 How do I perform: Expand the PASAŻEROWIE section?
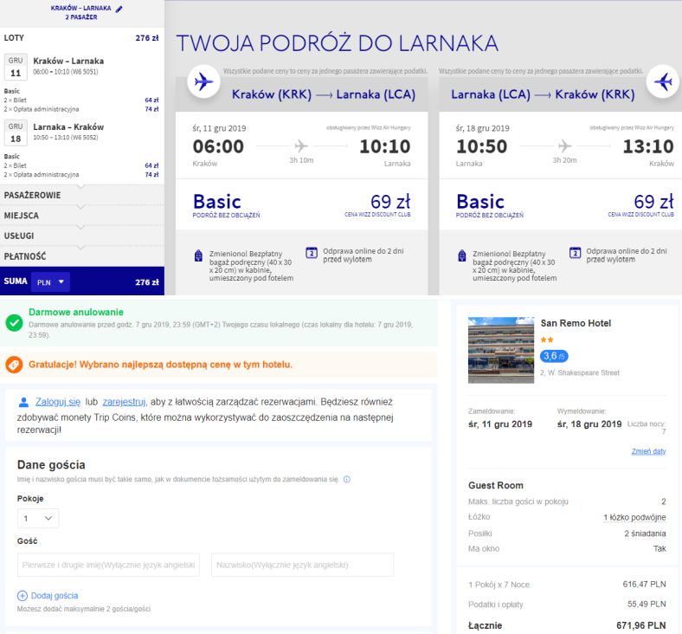tap(81, 195)
